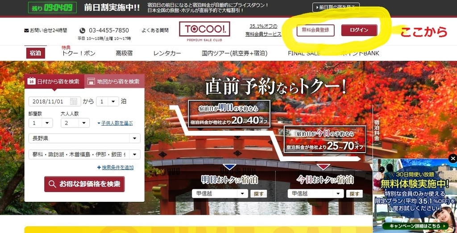Click 探す button under 今日おトクに宿泊
457x233 pixels.
tap(354, 194)
